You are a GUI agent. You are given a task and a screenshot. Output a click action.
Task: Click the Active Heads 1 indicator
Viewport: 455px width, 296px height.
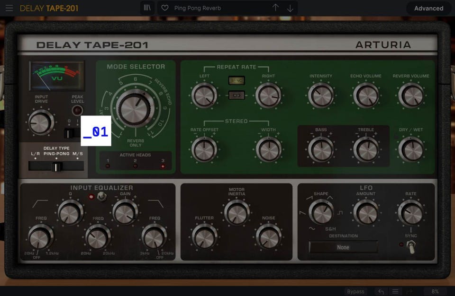click(x=108, y=166)
